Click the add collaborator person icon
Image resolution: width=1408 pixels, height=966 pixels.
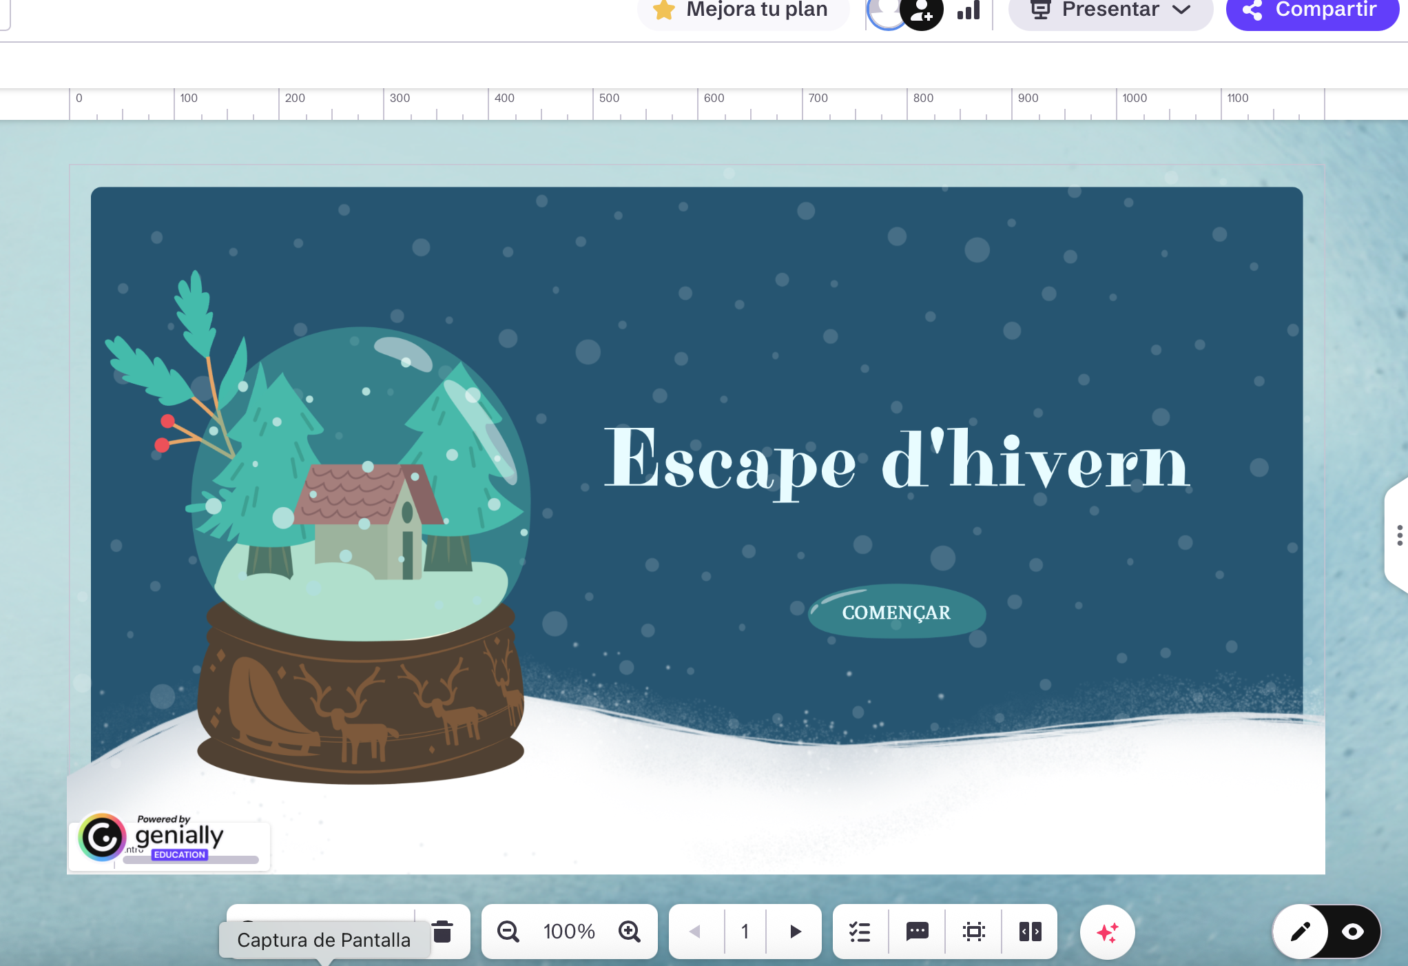[x=922, y=12]
